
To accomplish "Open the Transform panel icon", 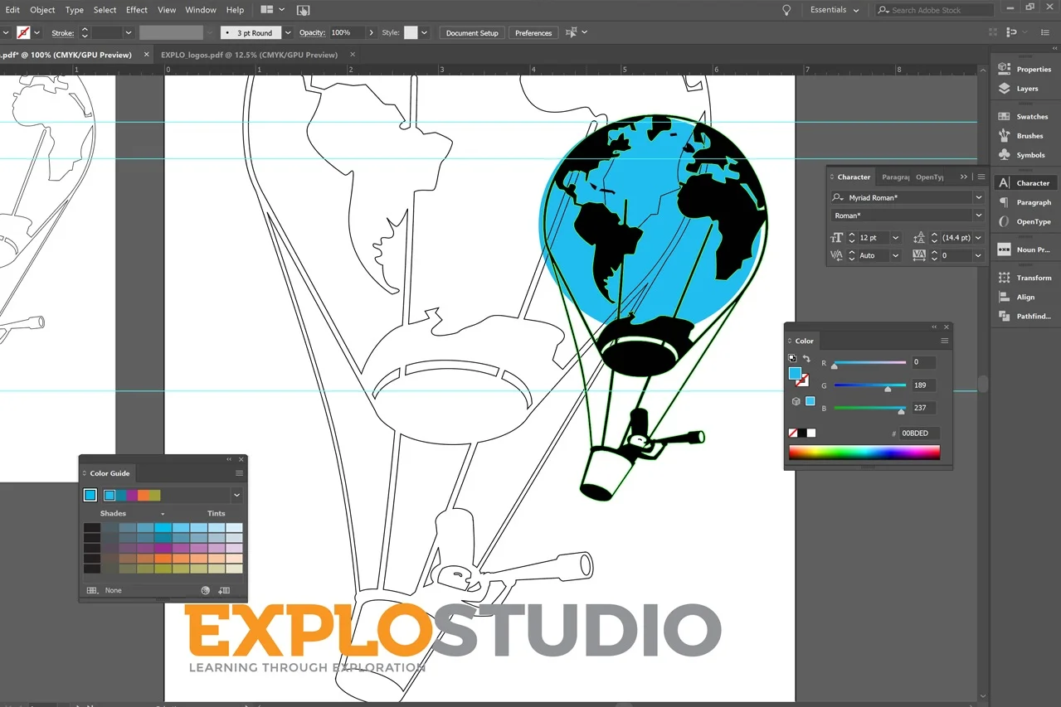I will click(x=1004, y=278).
